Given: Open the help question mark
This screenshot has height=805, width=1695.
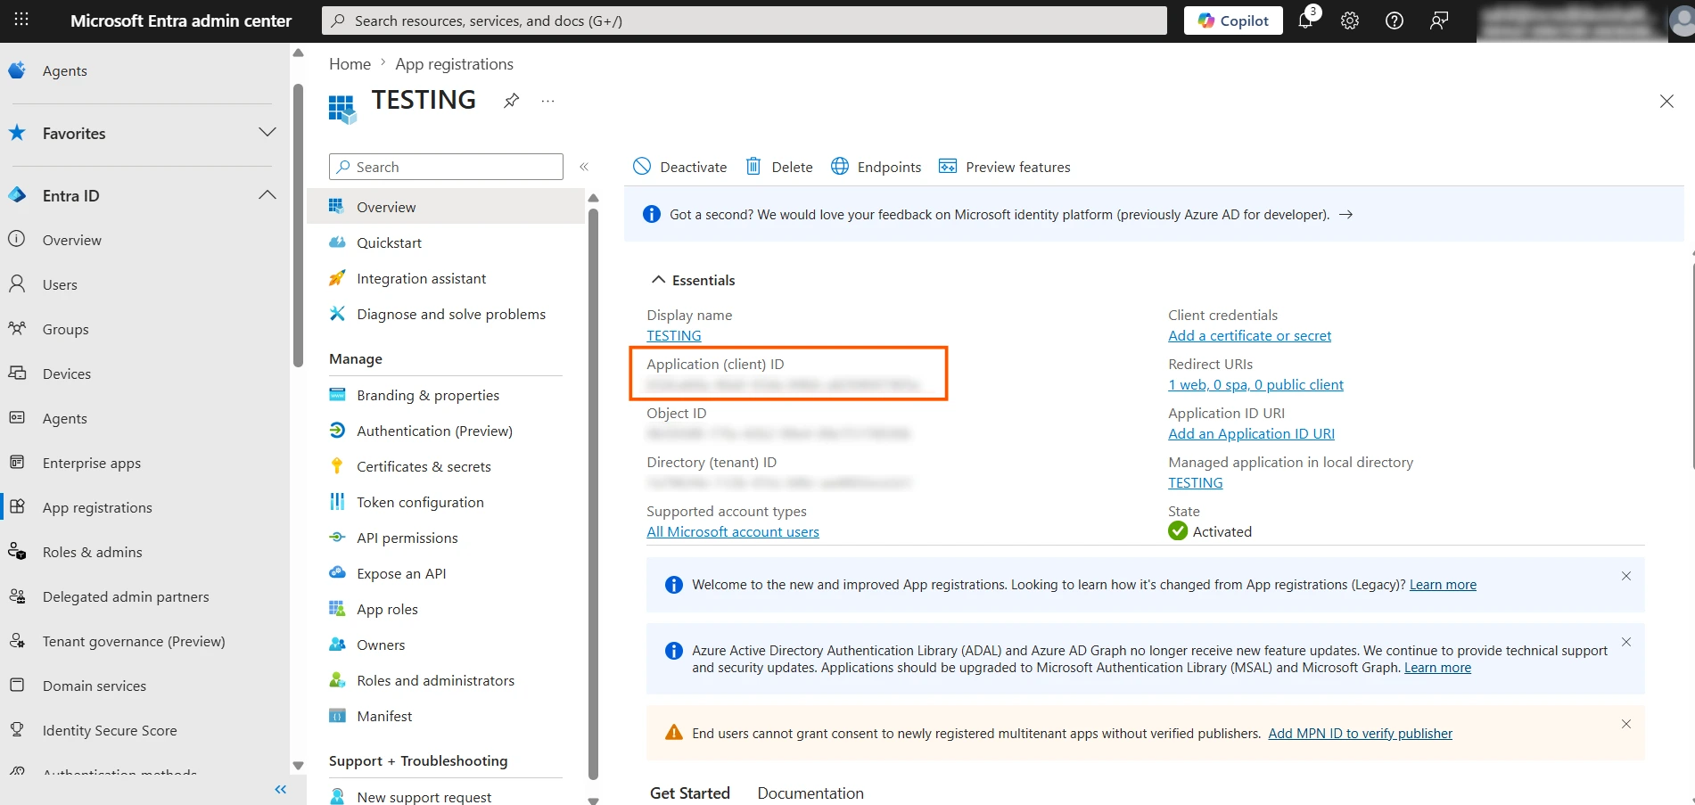Looking at the screenshot, I should tap(1395, 21).
